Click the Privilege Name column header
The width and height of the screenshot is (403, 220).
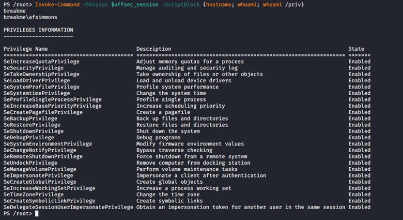[x=25, y=49]
